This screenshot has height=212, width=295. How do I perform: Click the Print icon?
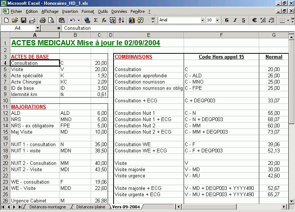point(43,20)
